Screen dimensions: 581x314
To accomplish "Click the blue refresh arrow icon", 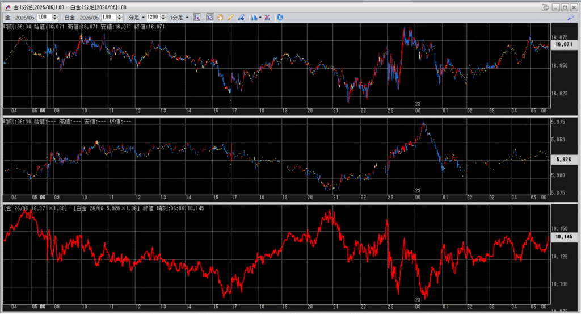I will point(280,17).
